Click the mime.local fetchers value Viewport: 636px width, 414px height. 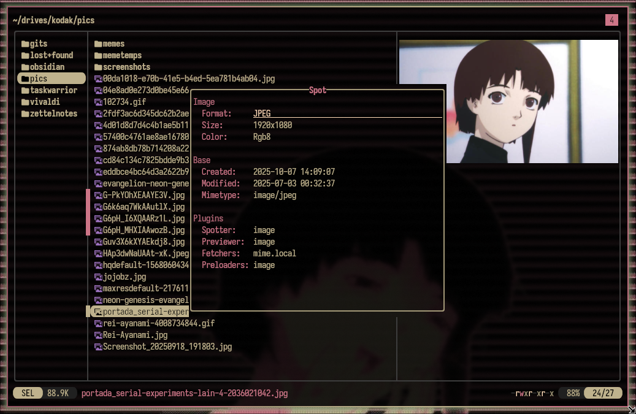pos(275,253)
